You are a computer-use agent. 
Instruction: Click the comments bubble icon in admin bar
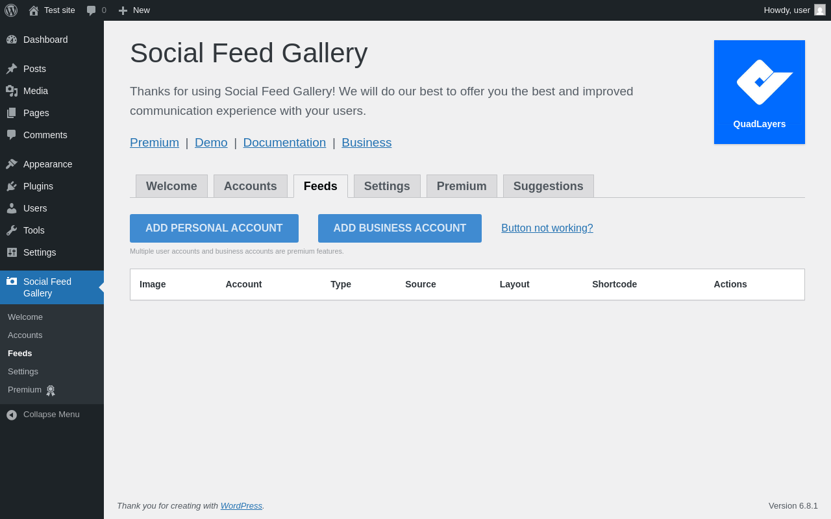point(92,10)
